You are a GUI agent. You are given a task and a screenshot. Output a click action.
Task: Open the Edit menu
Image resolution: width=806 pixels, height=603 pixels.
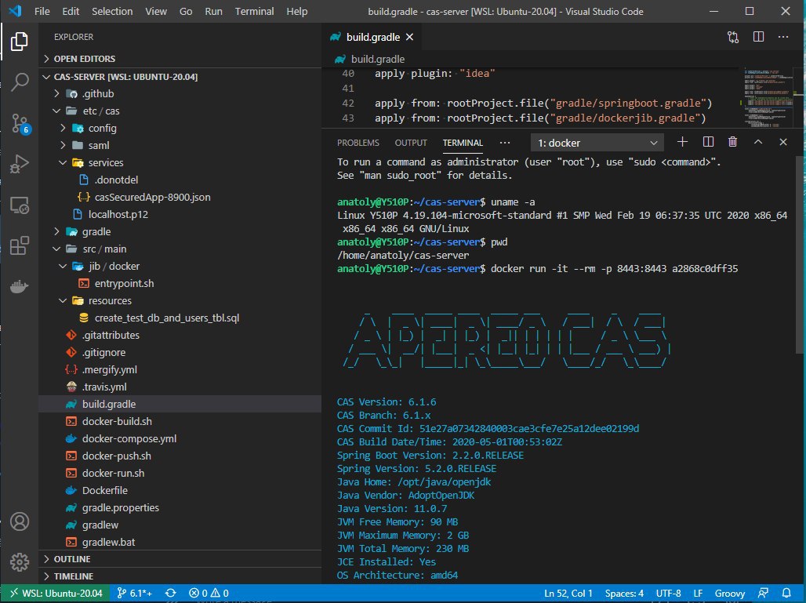pos(71,11)
